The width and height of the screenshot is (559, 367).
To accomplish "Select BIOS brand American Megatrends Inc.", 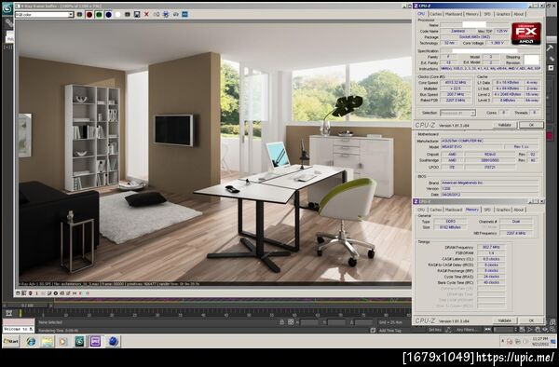I will pyautogui.click(x=490, y=183).
